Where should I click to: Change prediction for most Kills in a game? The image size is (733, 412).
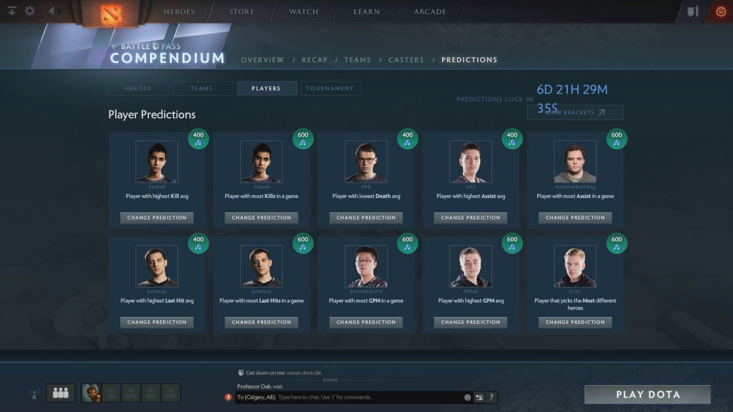[262, 218]
